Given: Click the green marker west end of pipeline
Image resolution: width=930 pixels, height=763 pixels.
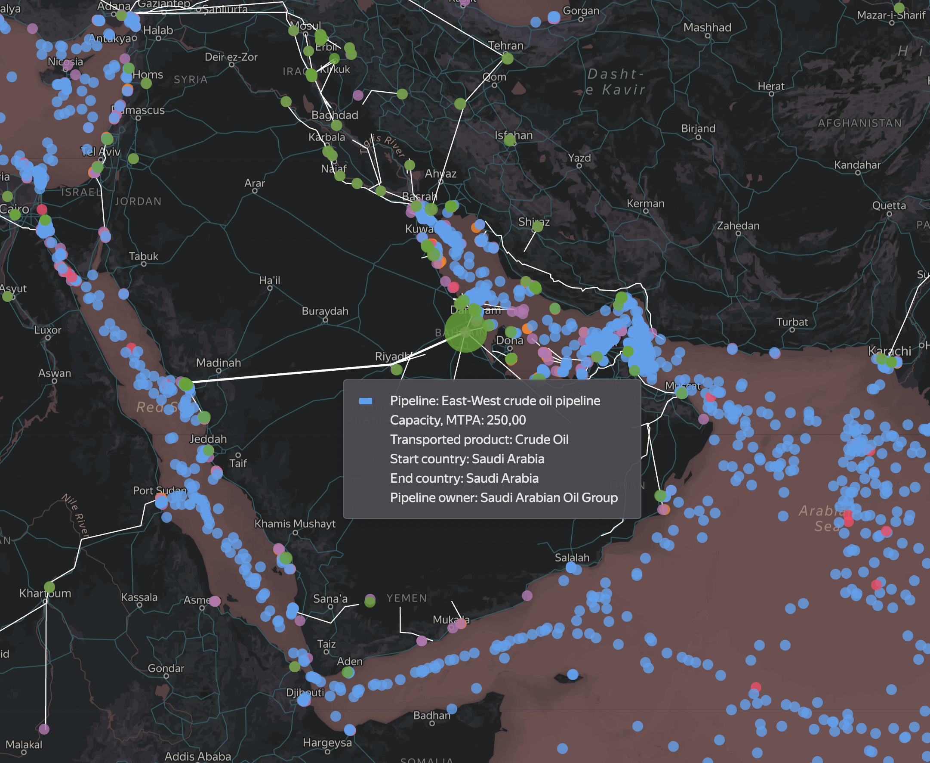Looking at the screenshot, I should point(186,384).
